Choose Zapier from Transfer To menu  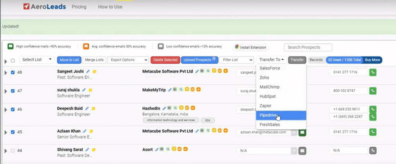coord(281,106)
